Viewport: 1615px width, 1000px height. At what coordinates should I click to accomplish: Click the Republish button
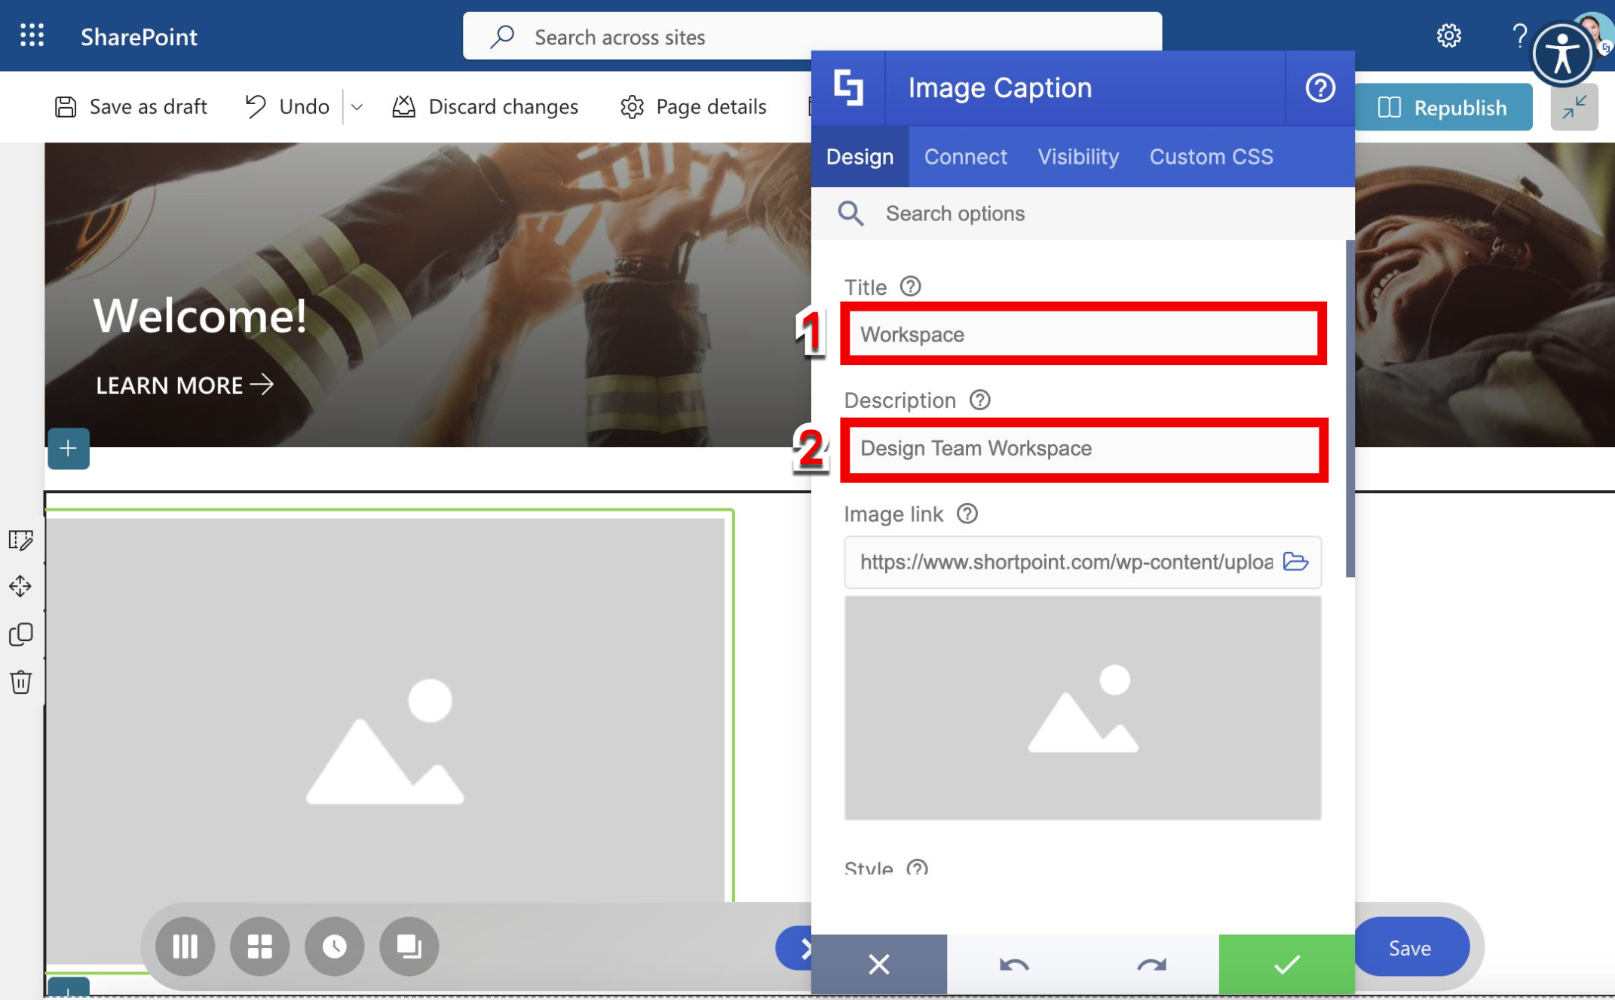pos(1443,108)
